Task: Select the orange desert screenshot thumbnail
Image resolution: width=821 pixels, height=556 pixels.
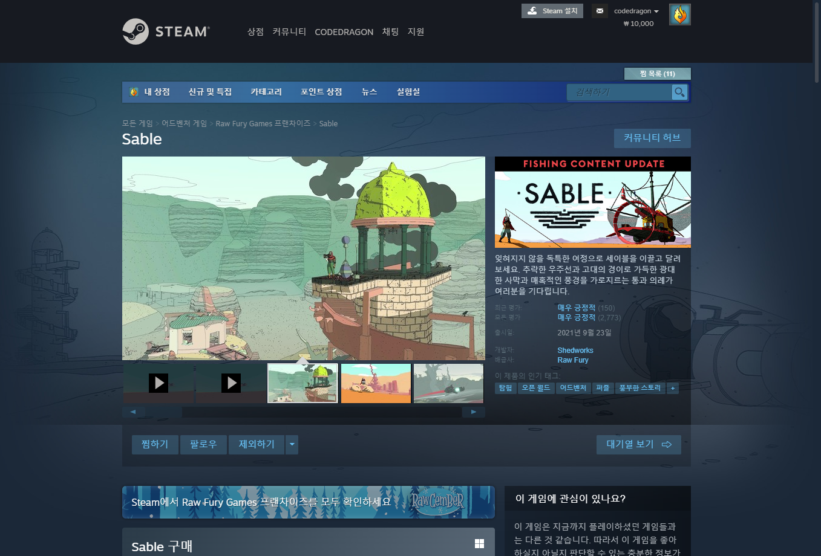Action: click(376, 383)
